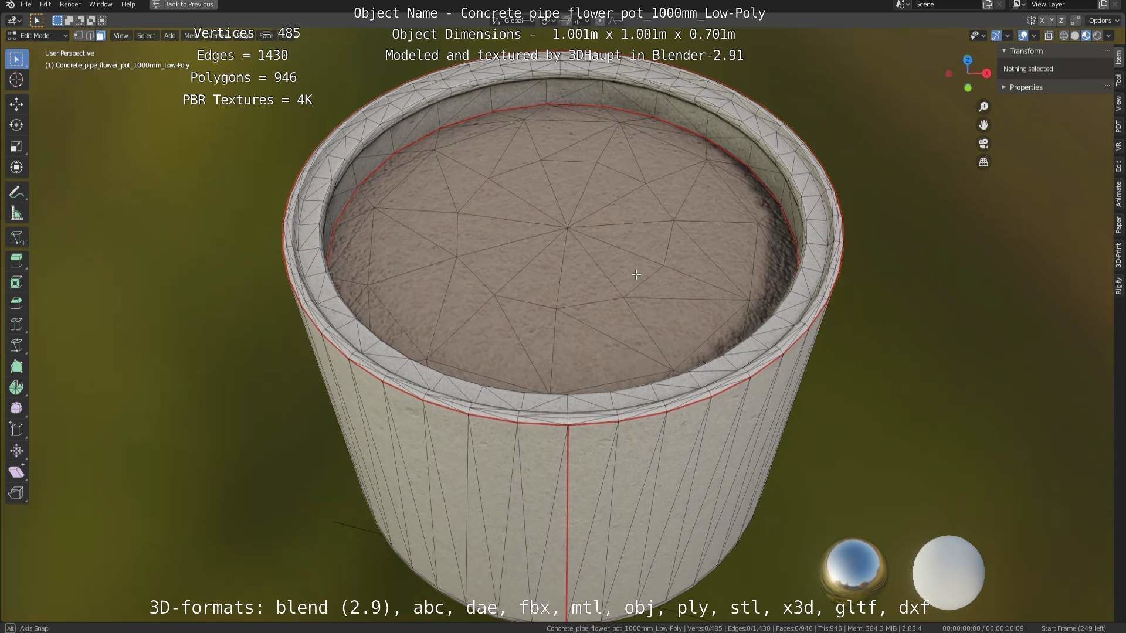
Task: Open the viewport View menu
Action: coord(121,36)
